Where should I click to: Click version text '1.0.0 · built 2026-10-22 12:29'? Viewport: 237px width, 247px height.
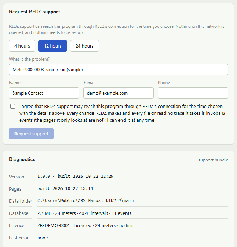pos(75,176)
